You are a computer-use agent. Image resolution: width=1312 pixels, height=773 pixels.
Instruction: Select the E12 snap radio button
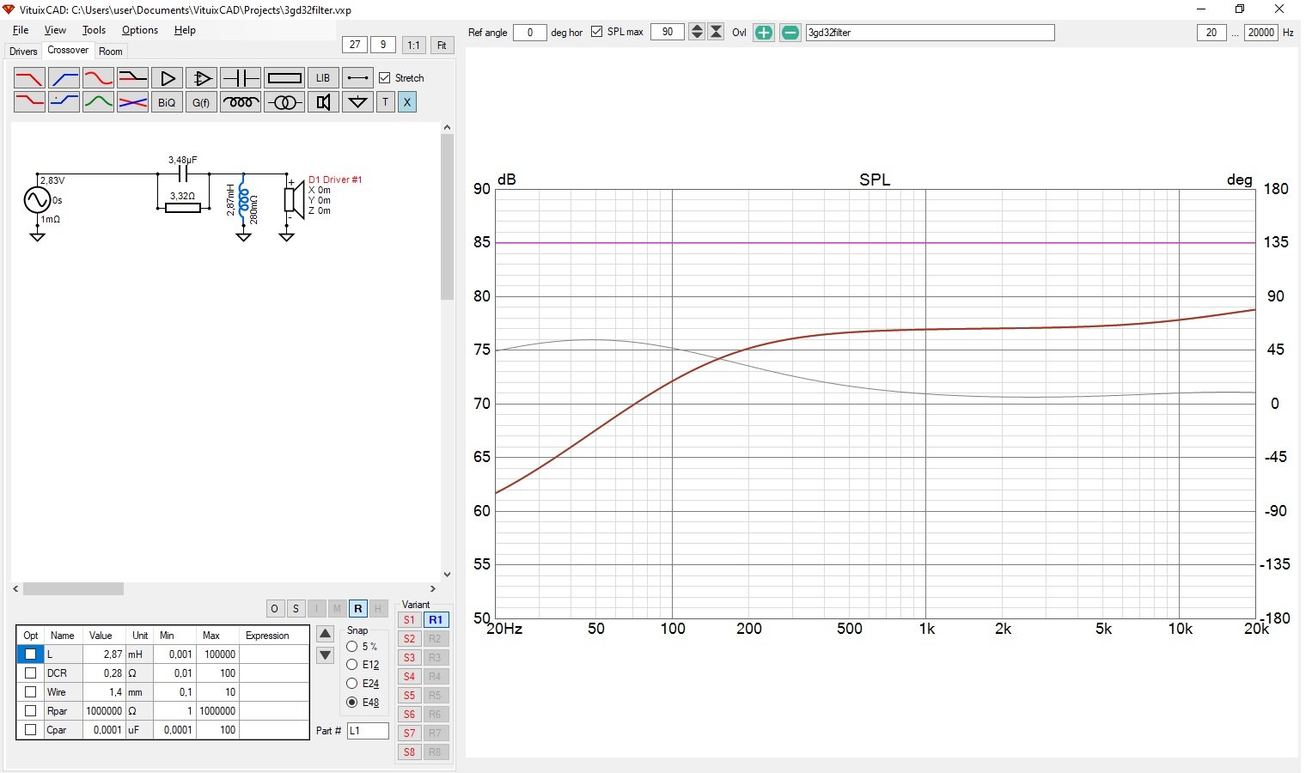click(x=352, y=665)
